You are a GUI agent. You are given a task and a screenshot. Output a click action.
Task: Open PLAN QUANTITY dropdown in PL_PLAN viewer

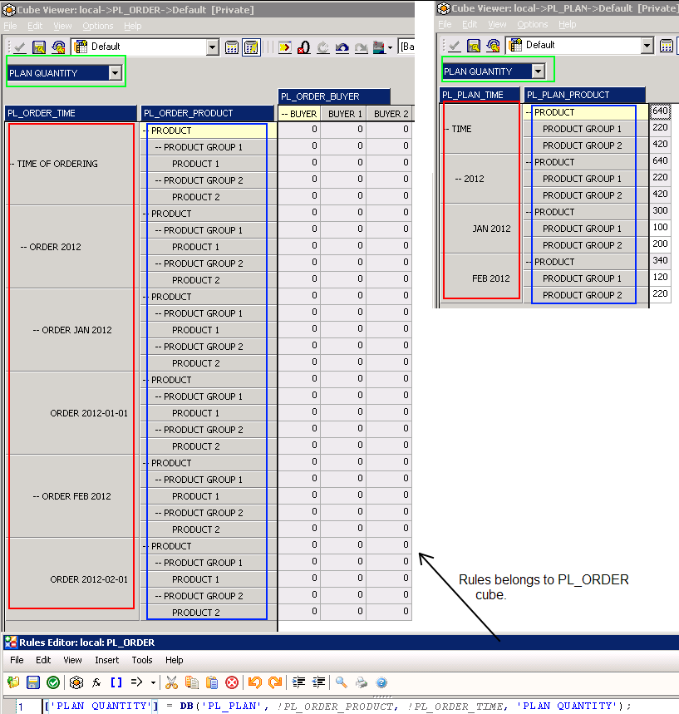539,71
